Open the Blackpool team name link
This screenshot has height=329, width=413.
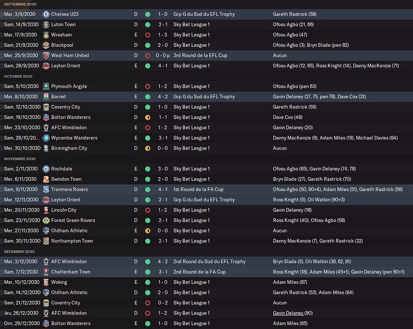click(62, 45)
